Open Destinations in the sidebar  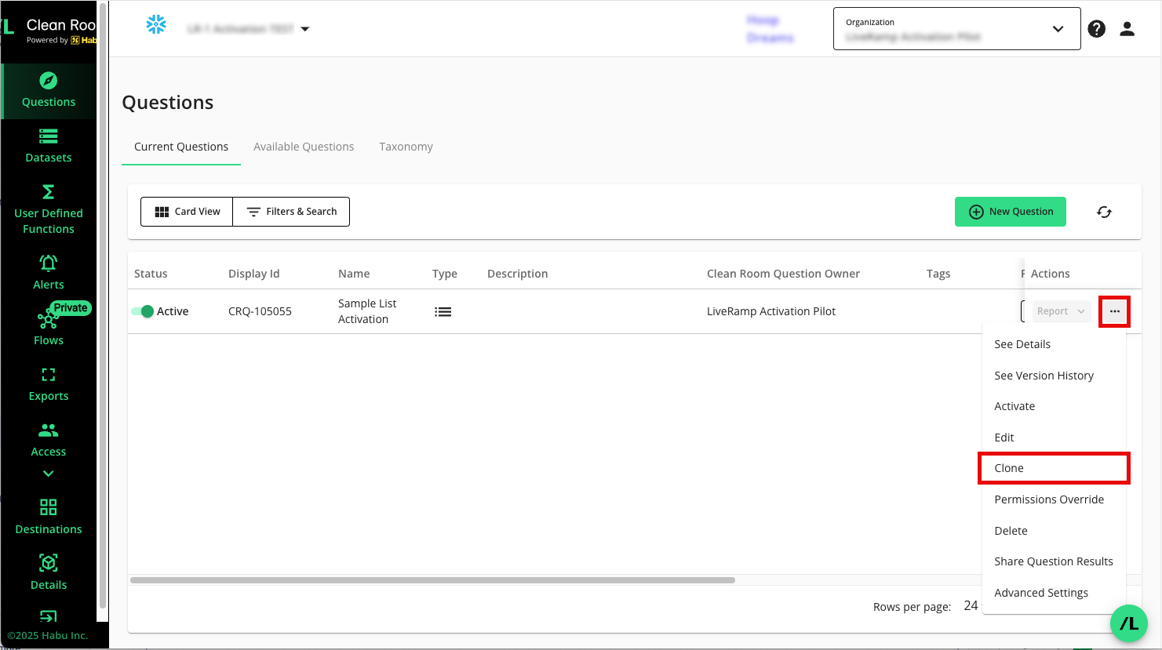tap(49, 517)
